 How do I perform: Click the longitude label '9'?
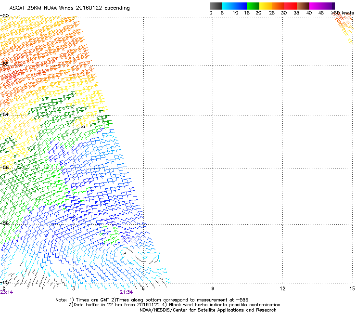[213, 288]
